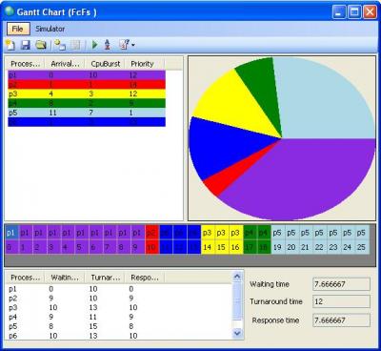
Task: Click the Gantt time cell numbered 14
Action: [208, 247]
